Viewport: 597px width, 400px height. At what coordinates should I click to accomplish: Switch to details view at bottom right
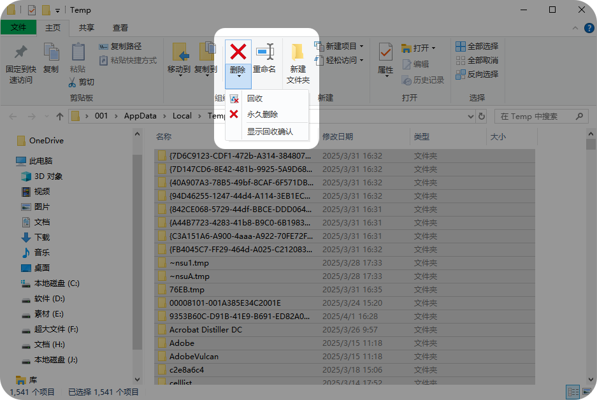click(x=573, y=392)
